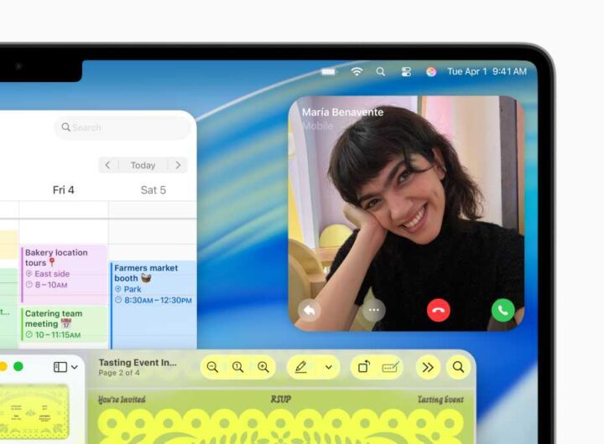Click the form filling toolbar icon
Viewport: 604px width, 444px height.
pos(390,367)
